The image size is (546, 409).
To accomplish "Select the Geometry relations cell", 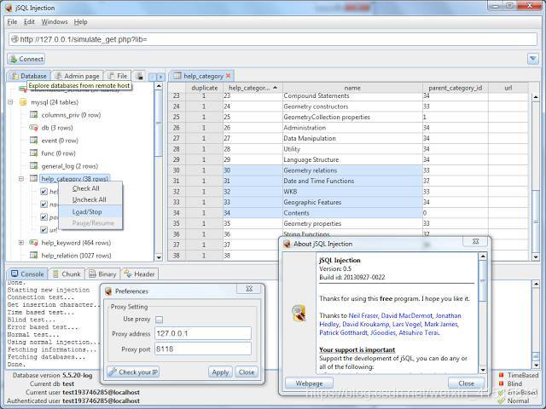I will (352, 170).
